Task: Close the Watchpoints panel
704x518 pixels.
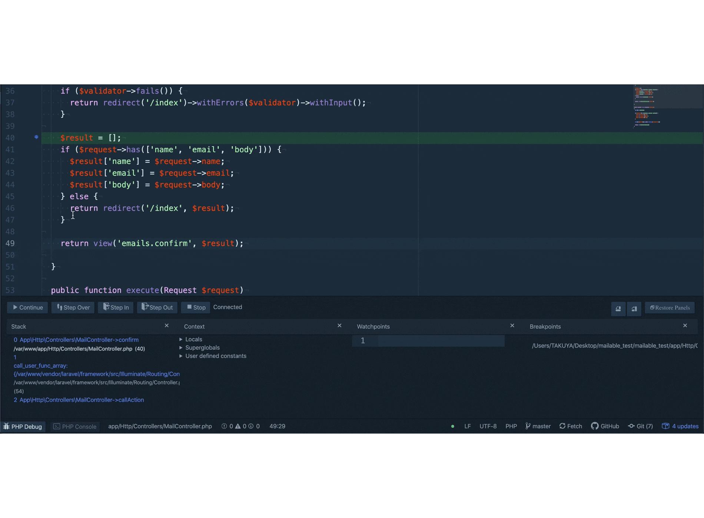Action: pos(512,326)
